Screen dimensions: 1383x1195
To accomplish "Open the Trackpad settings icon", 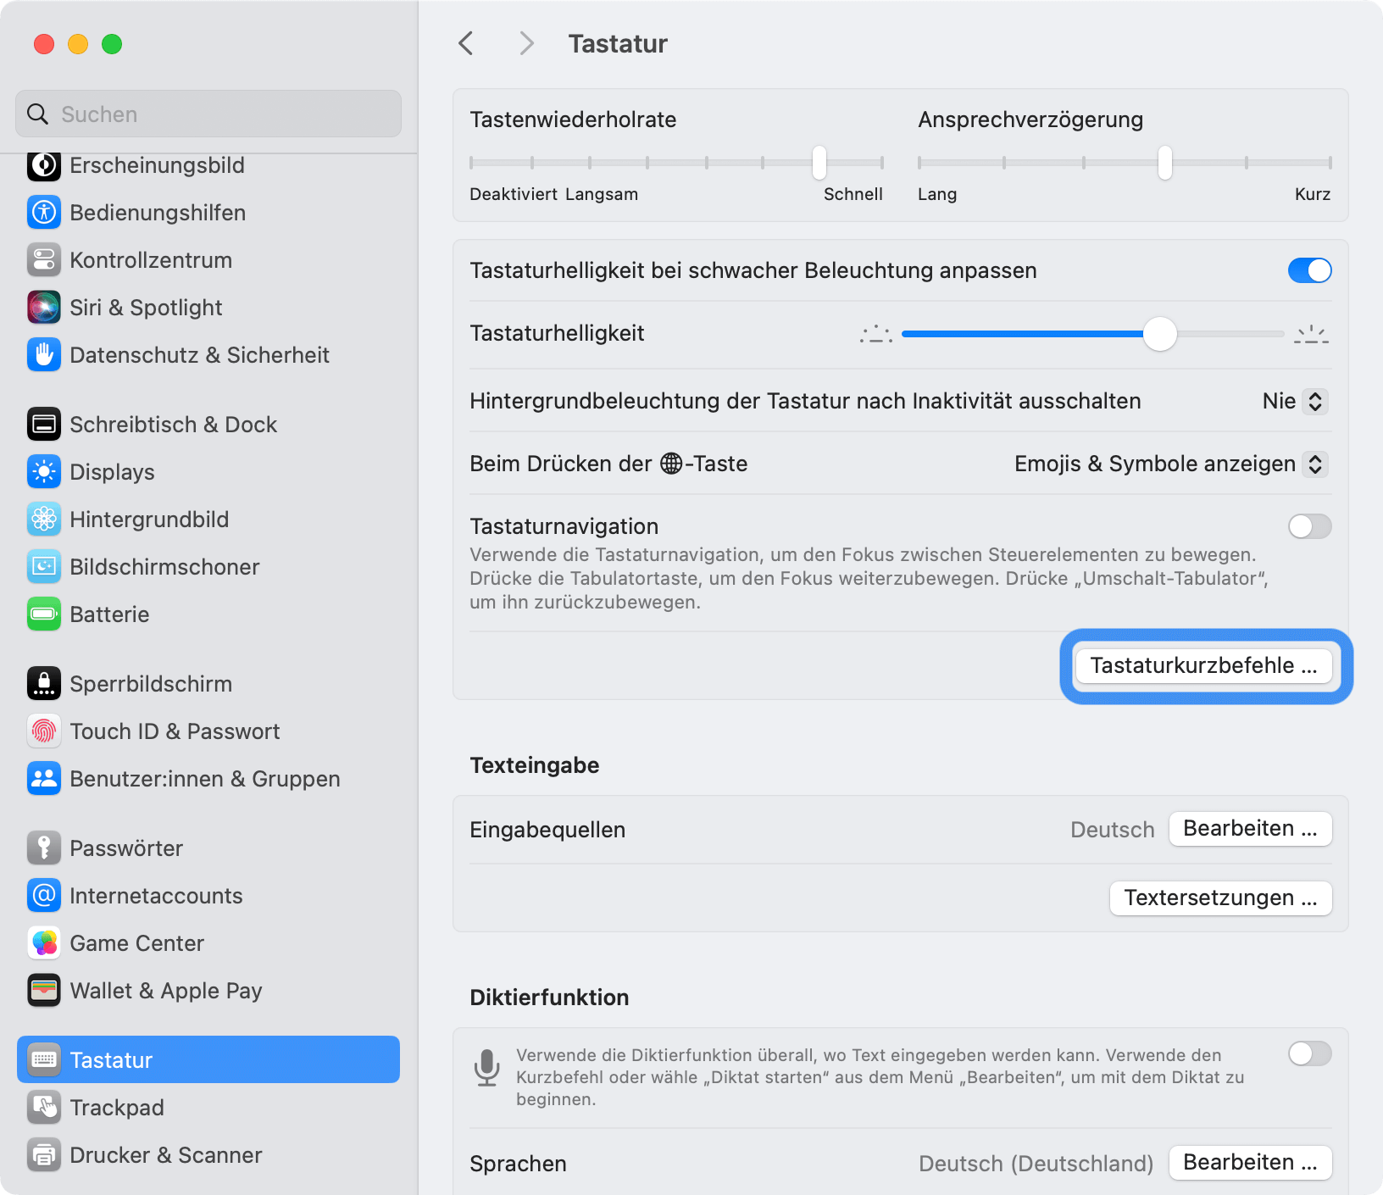I will click(x=44, y=1107).
